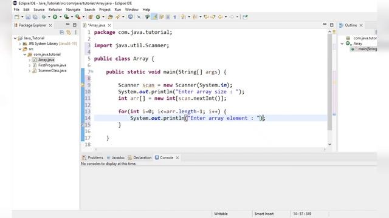Expand the JRE System Library node
Viewport: 389px width, 218px height.
click(20, 44)
